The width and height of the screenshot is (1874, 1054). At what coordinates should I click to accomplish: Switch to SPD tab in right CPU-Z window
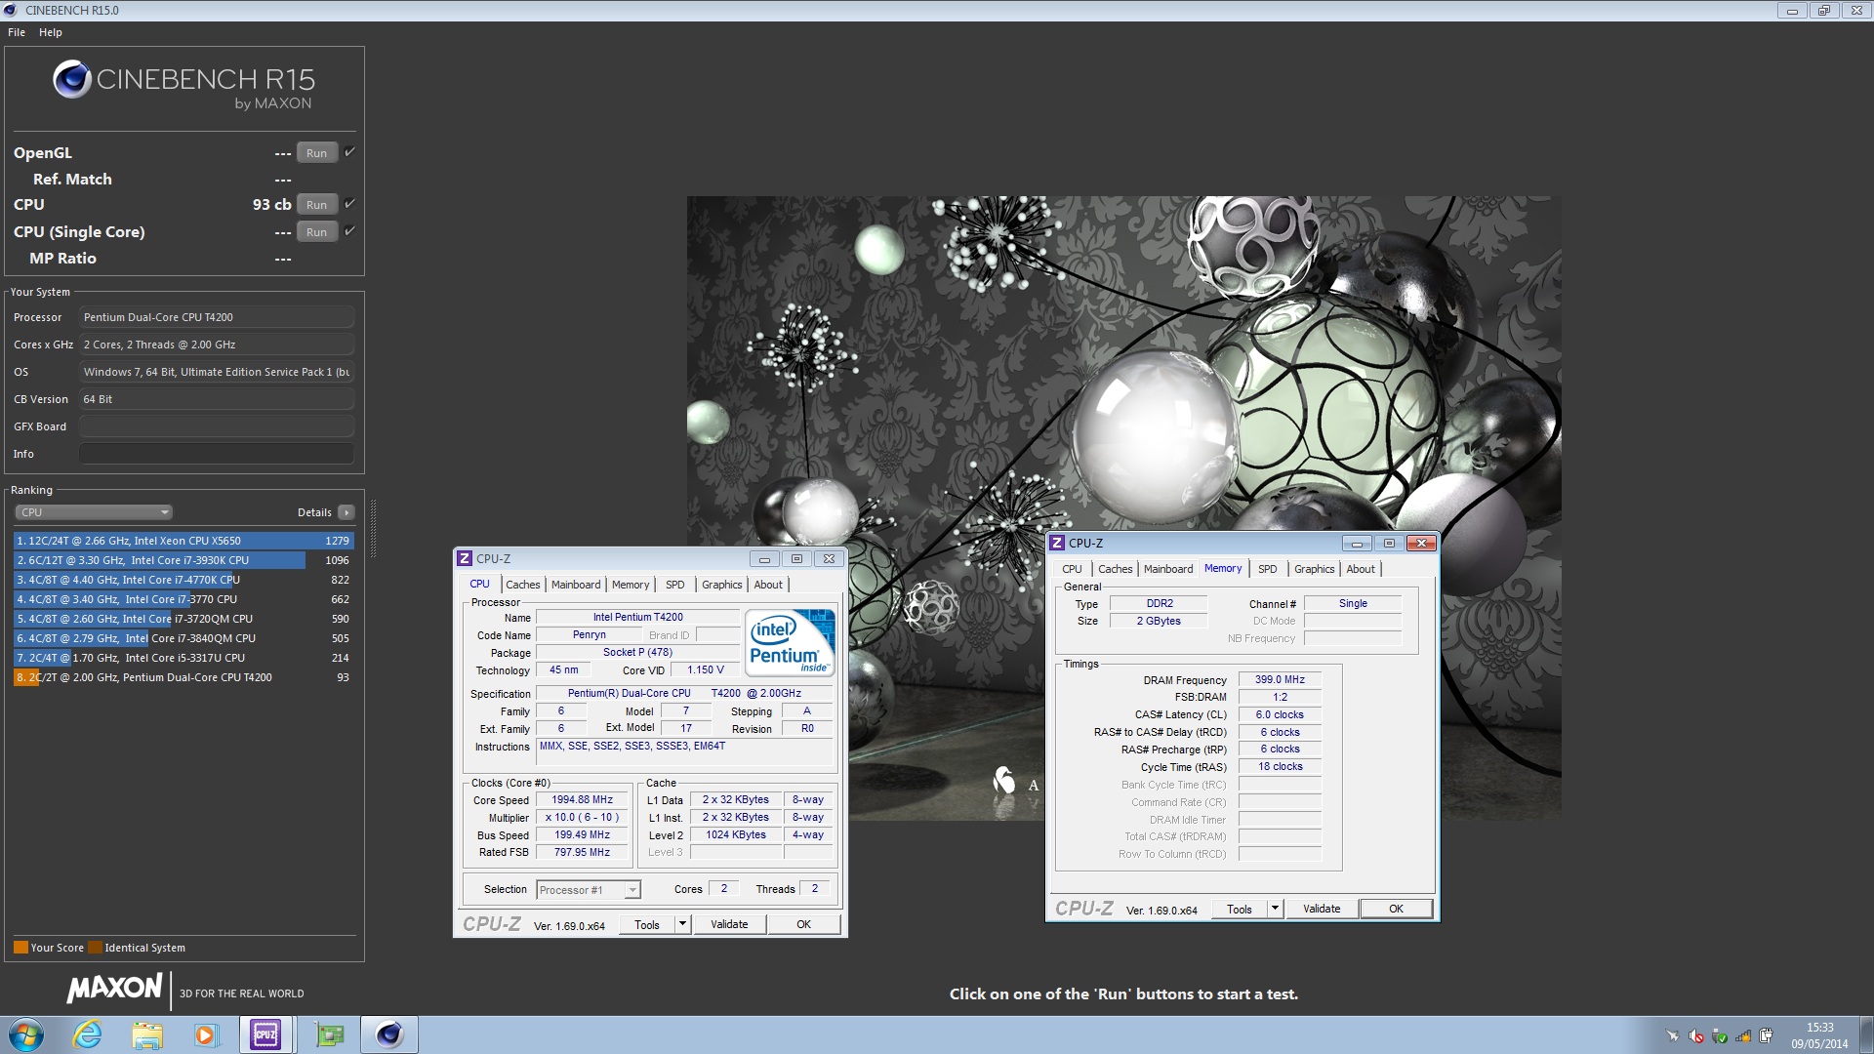1268,569
